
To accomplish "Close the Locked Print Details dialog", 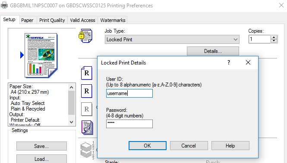I will [248, 62].
